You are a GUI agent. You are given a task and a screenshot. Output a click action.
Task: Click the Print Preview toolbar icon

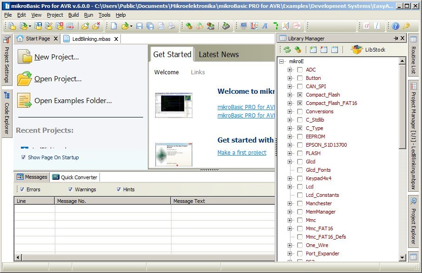[x=161, y=26]
